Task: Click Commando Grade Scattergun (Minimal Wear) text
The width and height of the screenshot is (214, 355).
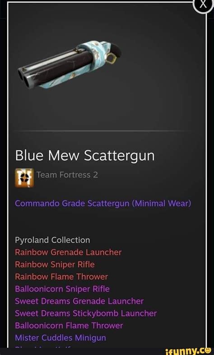Action: click(103, 204)
